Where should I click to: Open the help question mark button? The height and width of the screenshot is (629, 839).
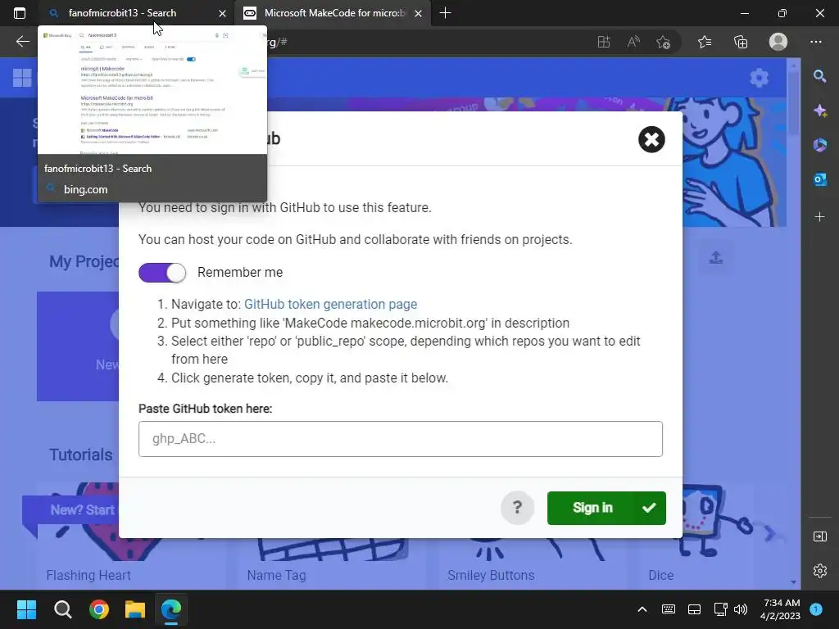517,508
